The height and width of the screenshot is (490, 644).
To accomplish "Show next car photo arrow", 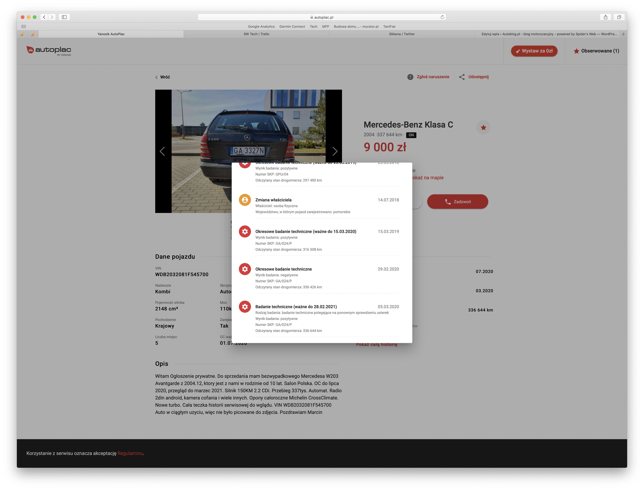I will coord(335,151).
